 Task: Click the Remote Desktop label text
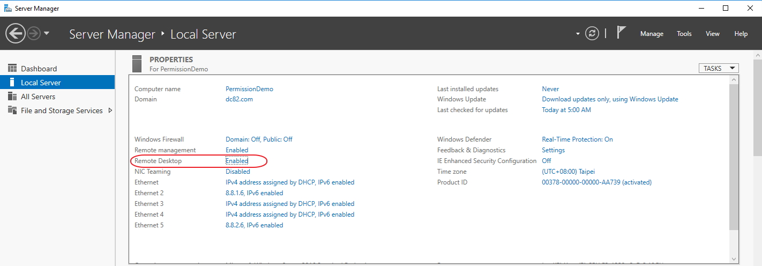click(x=158, y=161)
